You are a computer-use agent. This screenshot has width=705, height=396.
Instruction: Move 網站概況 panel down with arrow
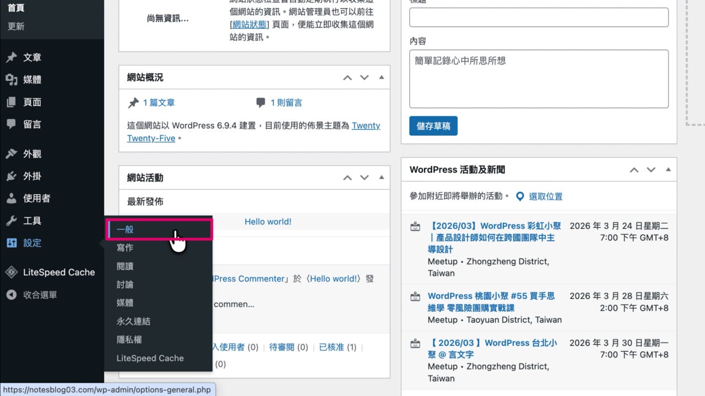[x=364, y=78]
